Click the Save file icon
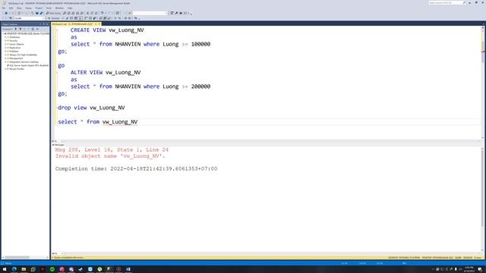Image resolution: width=486 pixels, height=273 pixels. pos(37,13)
